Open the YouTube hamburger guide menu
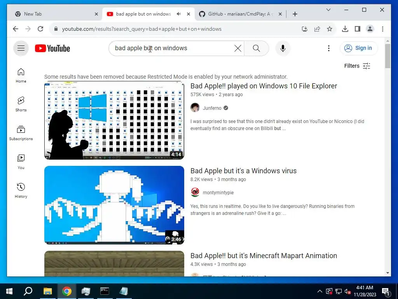Viewport: 398px width, 299px height. tap(21, 48)
